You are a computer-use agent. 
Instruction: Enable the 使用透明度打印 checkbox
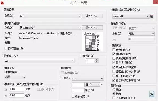tap(114, 58)
